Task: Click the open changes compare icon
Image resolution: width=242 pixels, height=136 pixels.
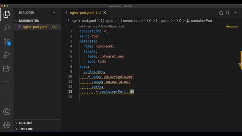Action: click(x=221, y=12)
